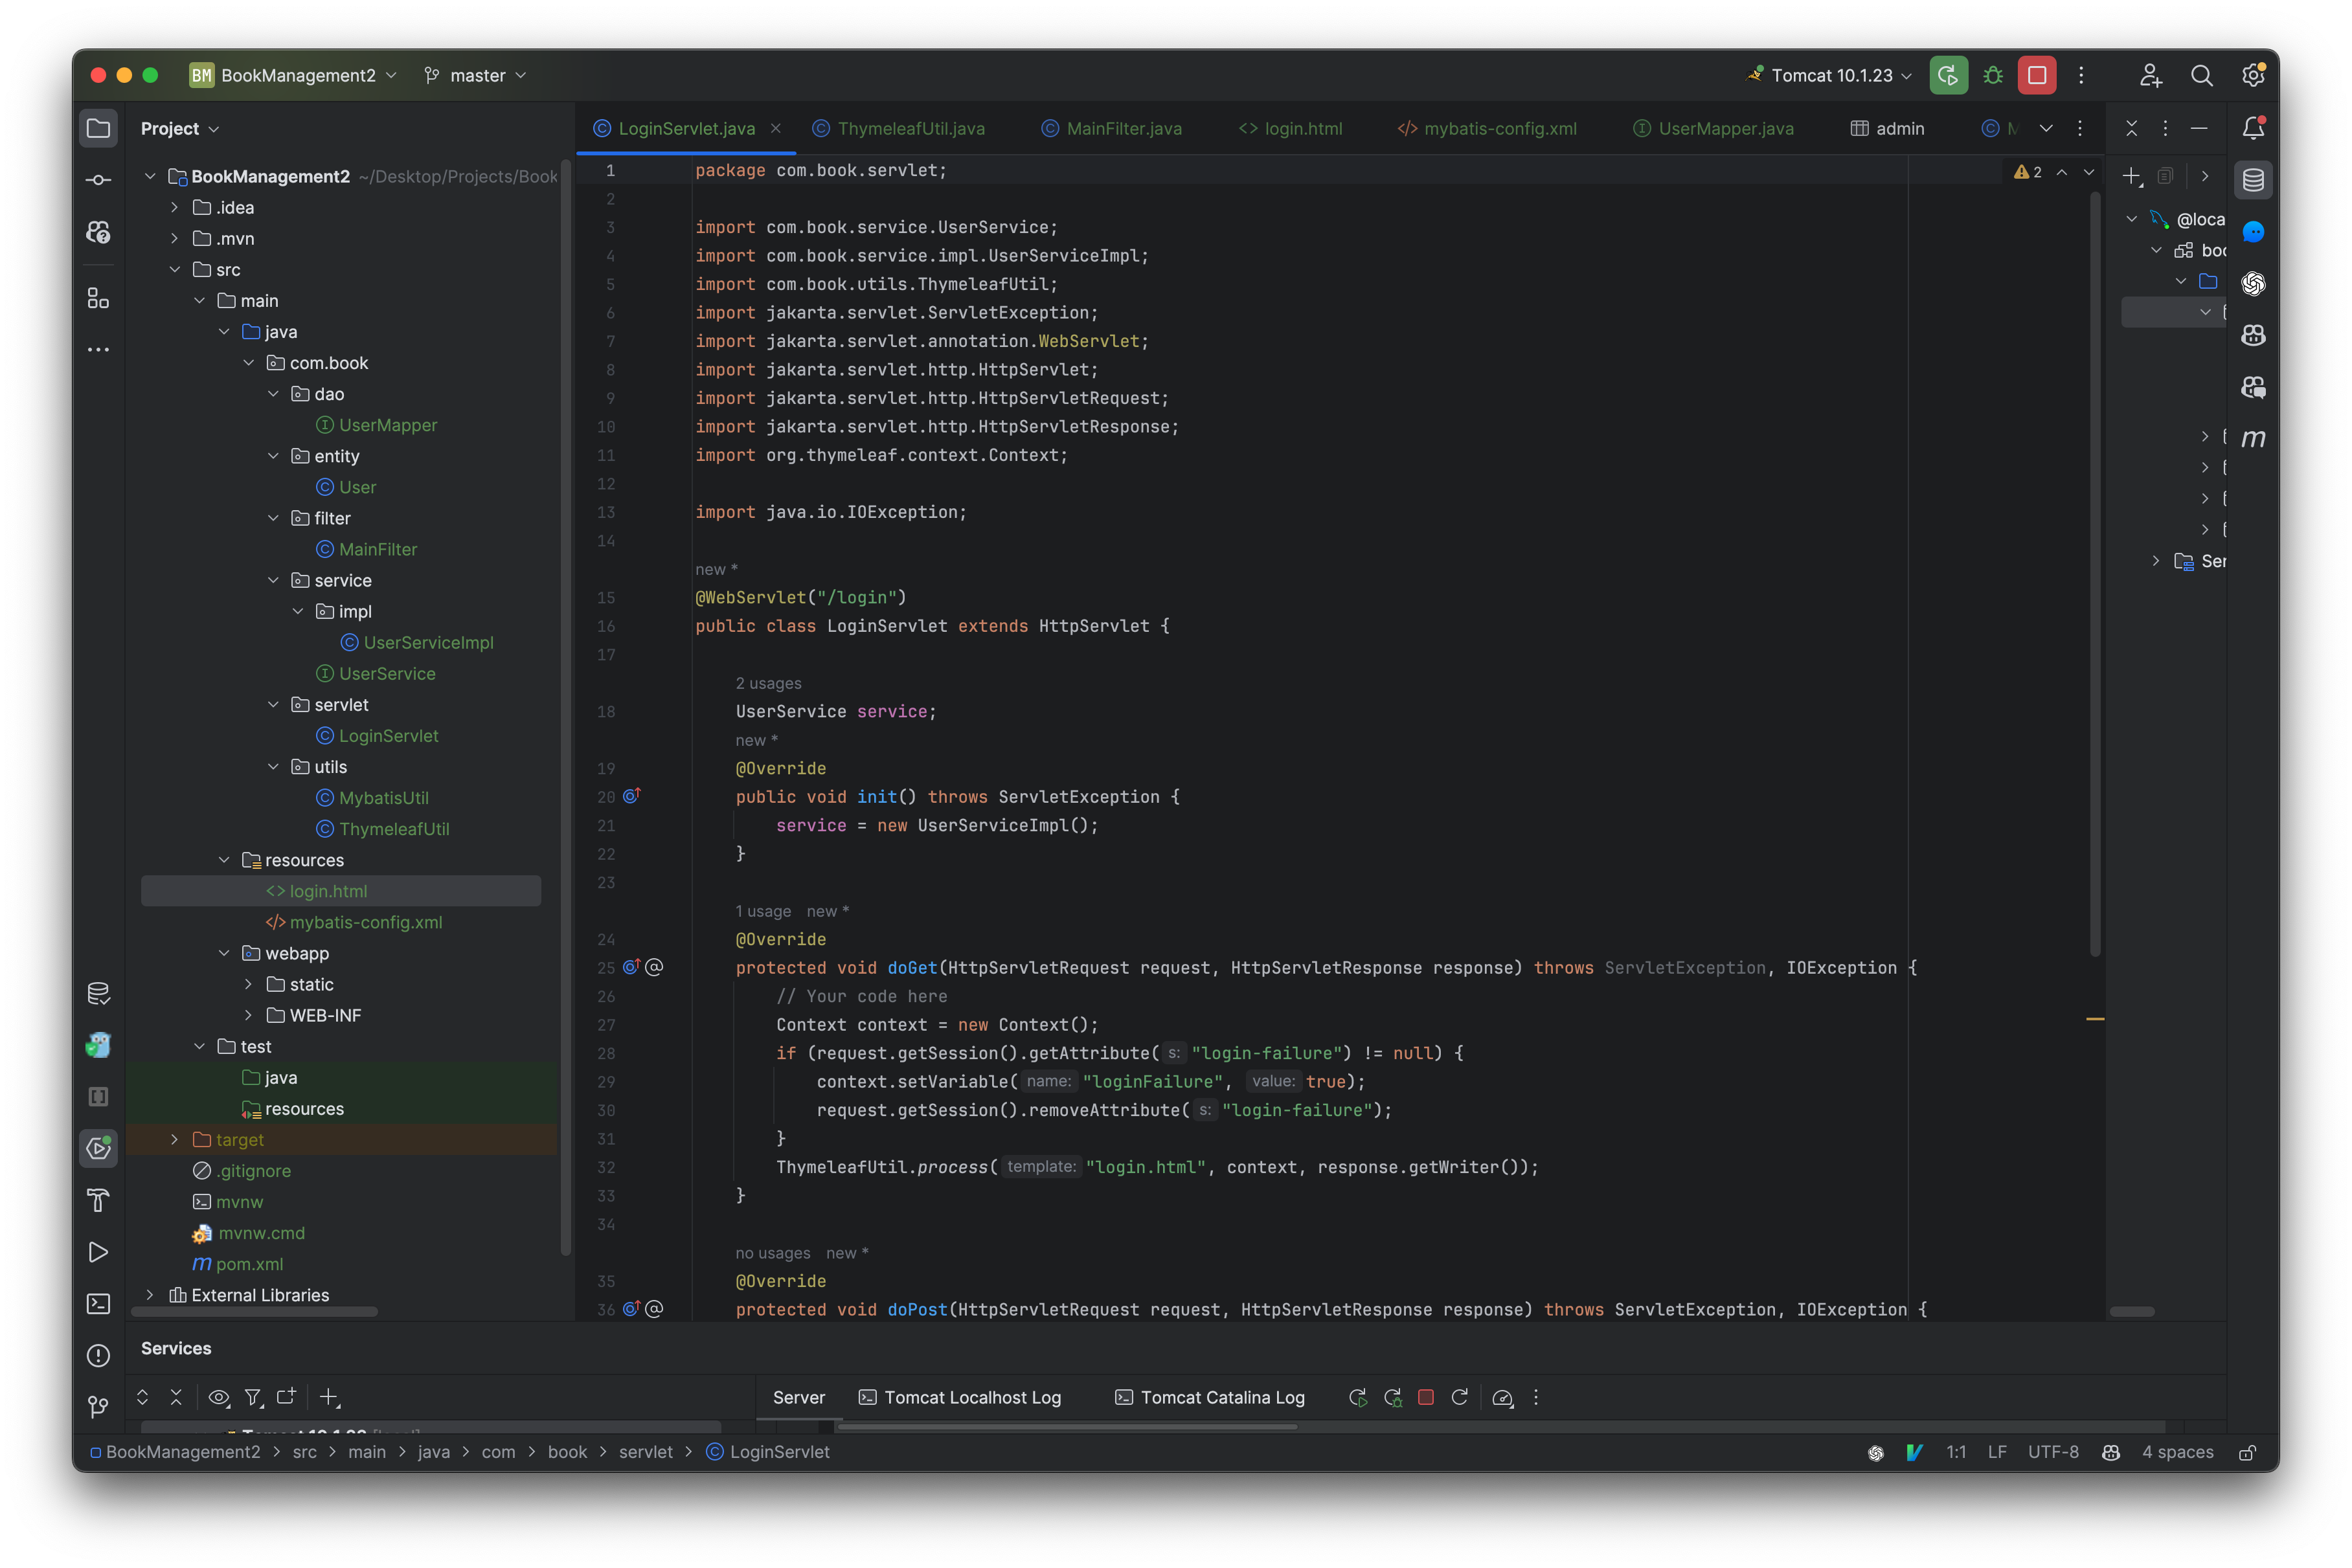This screenshot has height=1568, width=2352.
Task: Collapse the src folder in Project tree
Action: coord(176,269)
